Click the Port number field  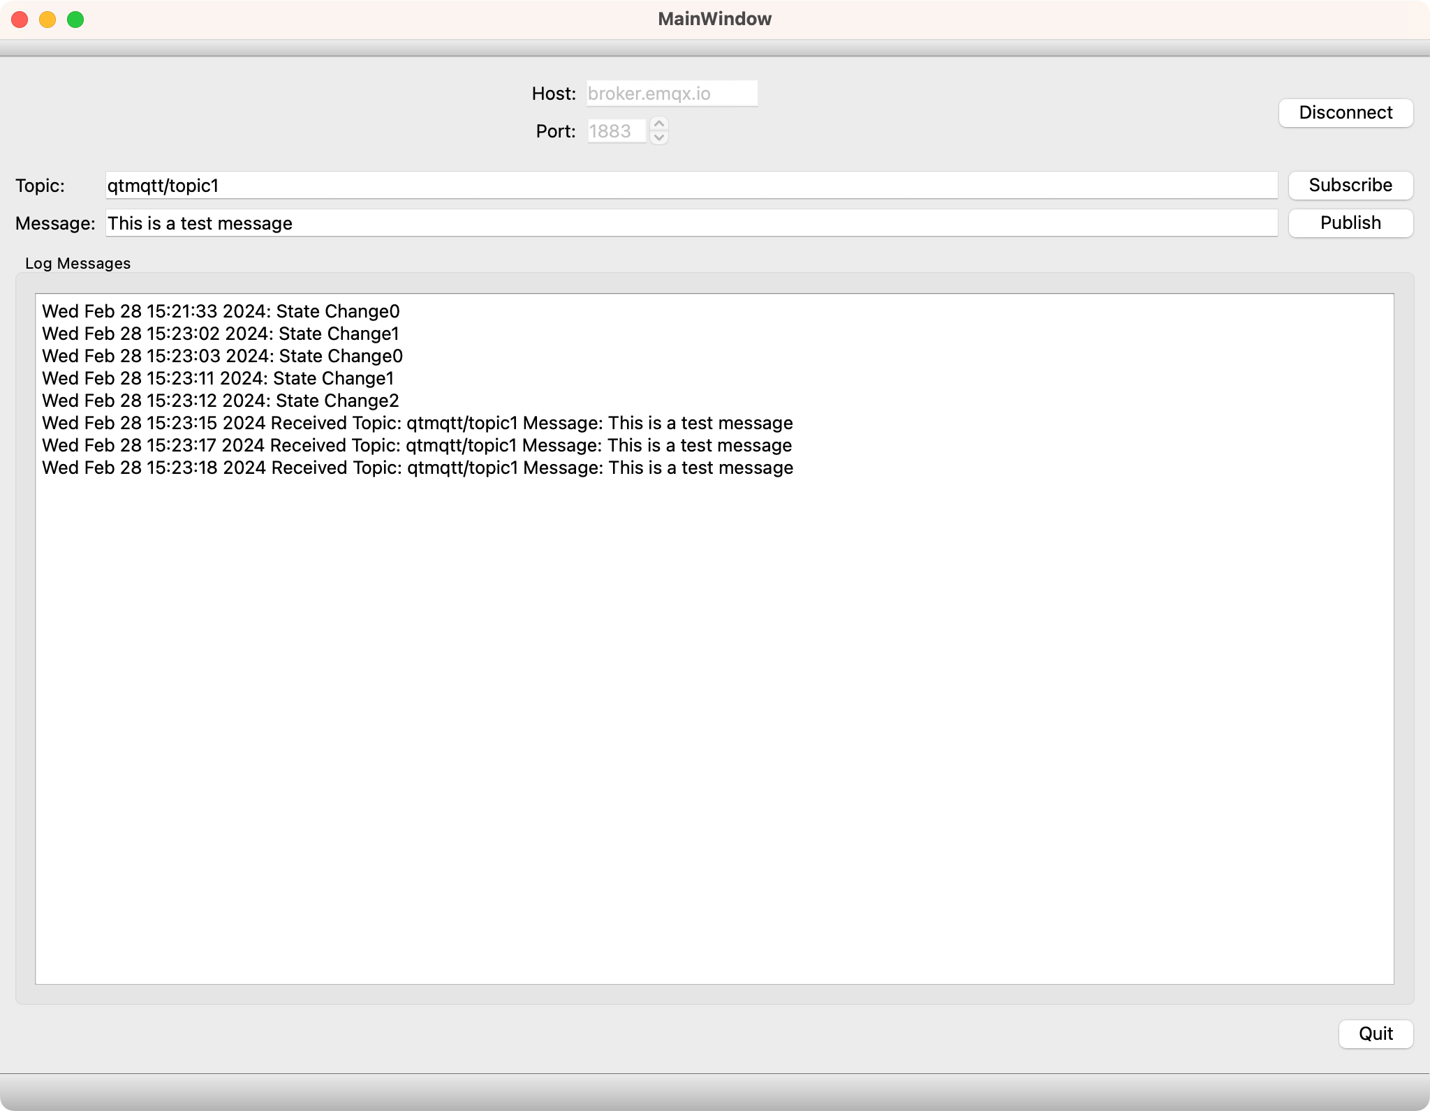pos(618,131)
